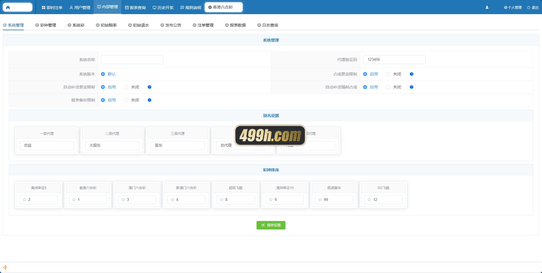Screen dimensions: 542x273
Task: Click help icon beside 自动补货更变限制
Action: click(149, 87)
